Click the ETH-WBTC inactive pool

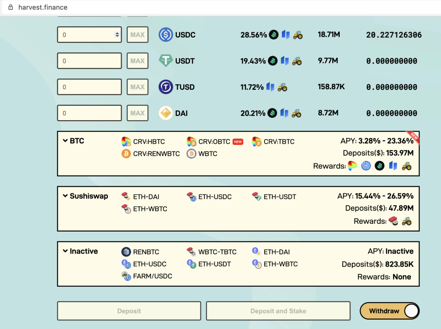tap(275, 264)
